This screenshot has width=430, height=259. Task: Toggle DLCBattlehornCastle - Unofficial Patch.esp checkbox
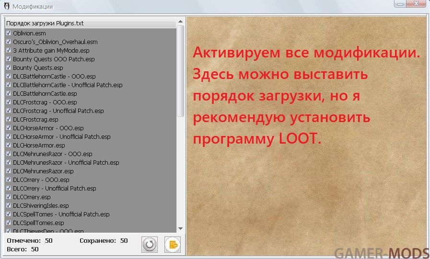[9, 85]
